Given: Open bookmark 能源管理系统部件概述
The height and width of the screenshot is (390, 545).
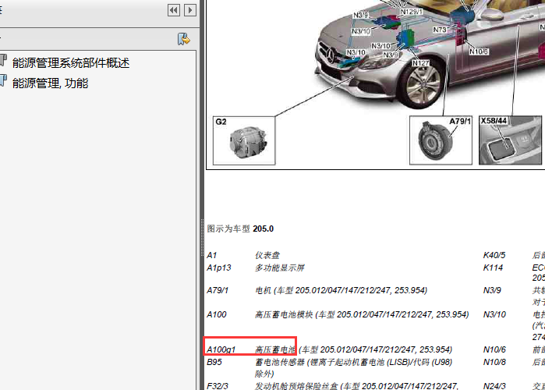Looking at the screenshot, I should (71, 63).
